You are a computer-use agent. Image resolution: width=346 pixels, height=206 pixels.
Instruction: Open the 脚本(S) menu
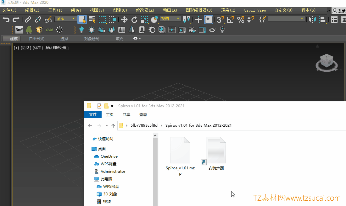(x=308, y=10)
